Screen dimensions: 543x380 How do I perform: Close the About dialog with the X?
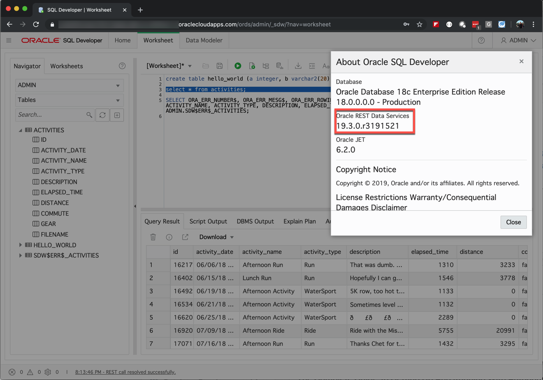pos(521,62)
